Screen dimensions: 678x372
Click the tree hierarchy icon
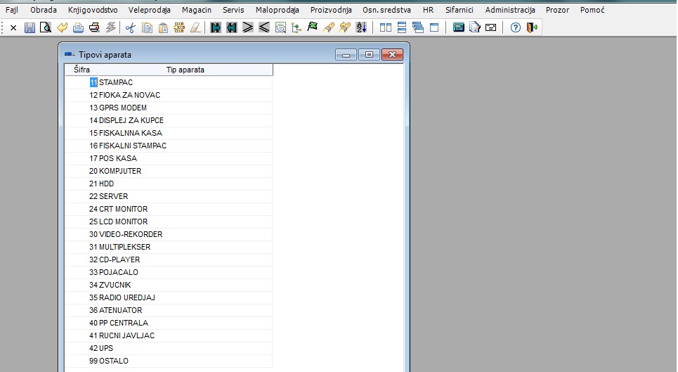(x=296, y=28)
